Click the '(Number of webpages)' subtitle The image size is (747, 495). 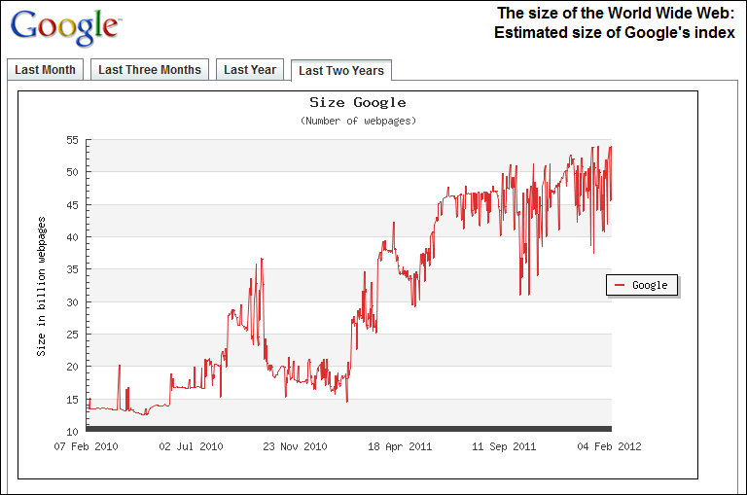[358, 121]
